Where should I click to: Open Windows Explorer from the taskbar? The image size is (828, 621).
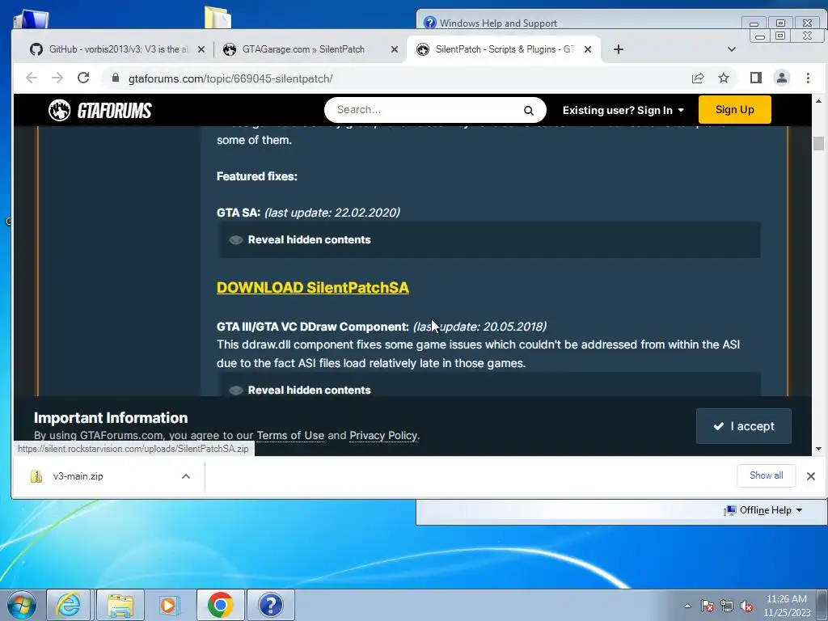click(x=120, y=605)
